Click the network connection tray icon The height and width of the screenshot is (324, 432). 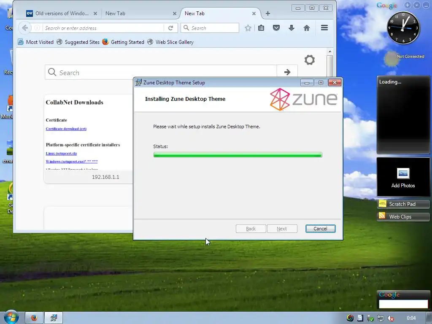click(381, 318)
